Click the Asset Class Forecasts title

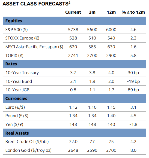(36, 4)
